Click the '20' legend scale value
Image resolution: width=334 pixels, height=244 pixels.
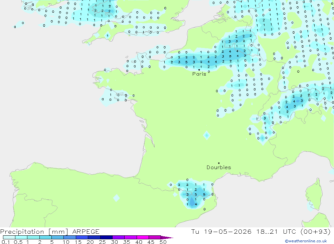[90, 242]
